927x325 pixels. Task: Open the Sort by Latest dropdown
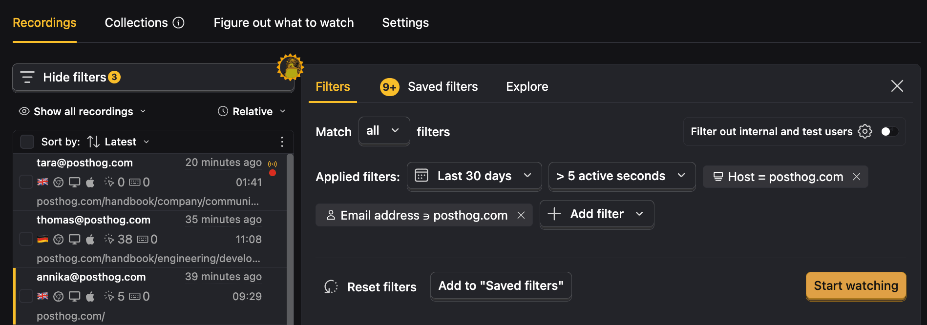[x=119, y=142]
